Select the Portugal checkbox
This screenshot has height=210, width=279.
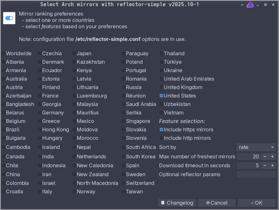click(x=123, y=70)
